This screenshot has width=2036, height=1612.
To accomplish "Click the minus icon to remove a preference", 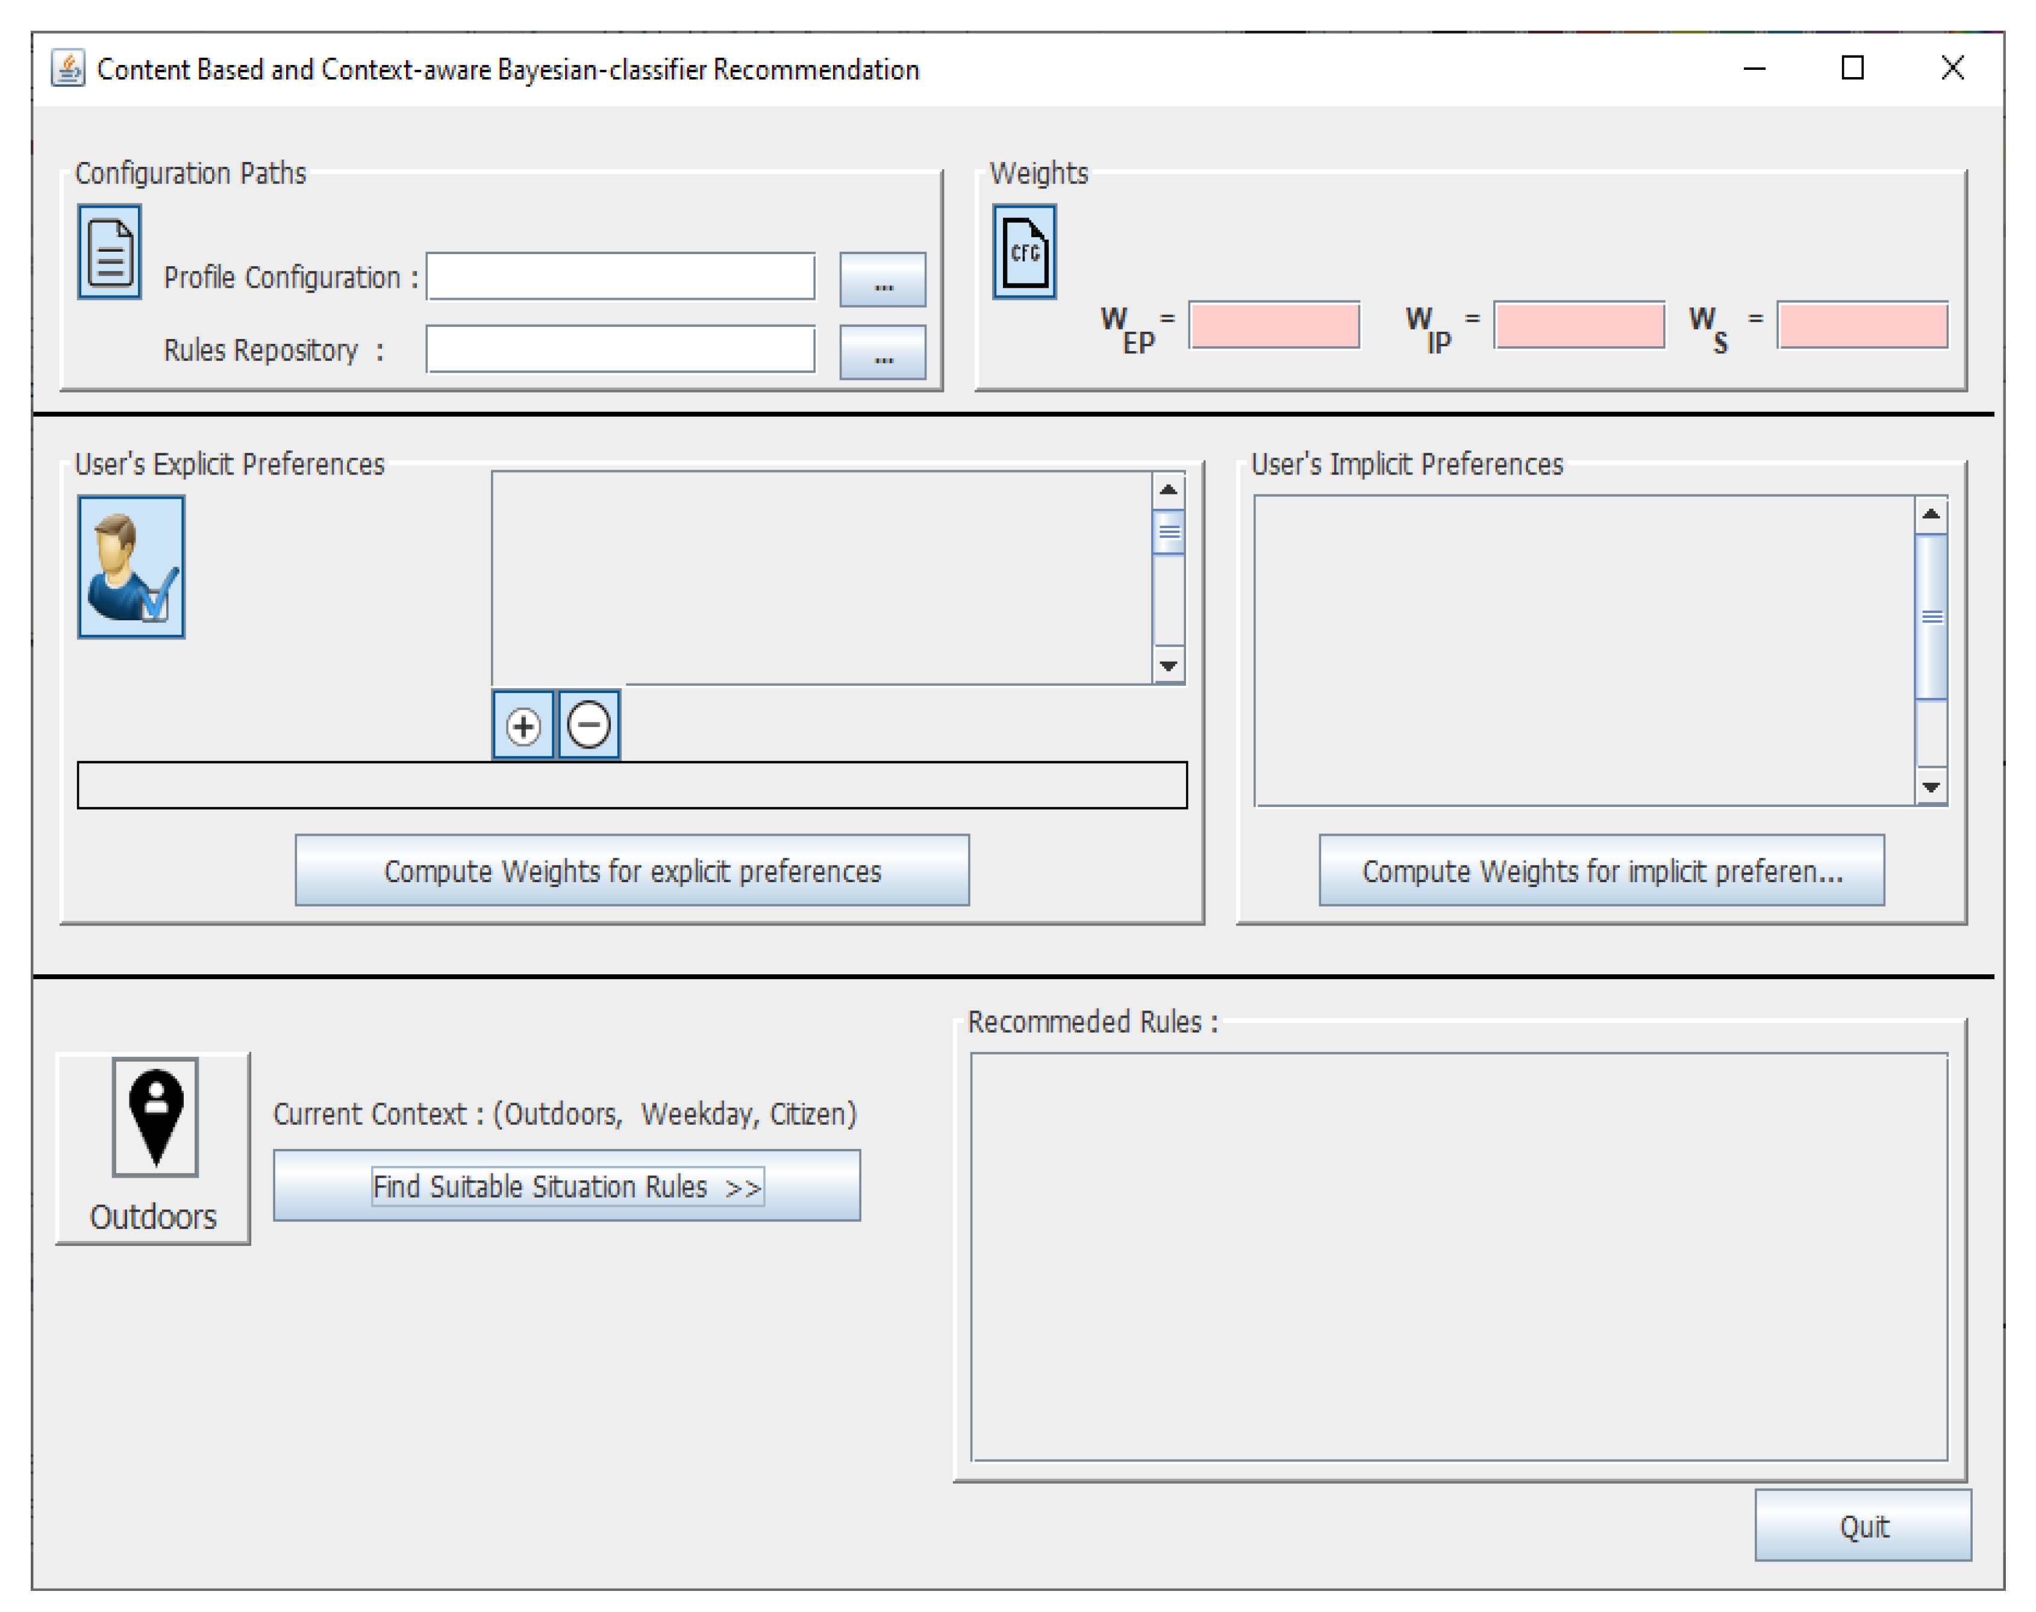I will (589, 725).
